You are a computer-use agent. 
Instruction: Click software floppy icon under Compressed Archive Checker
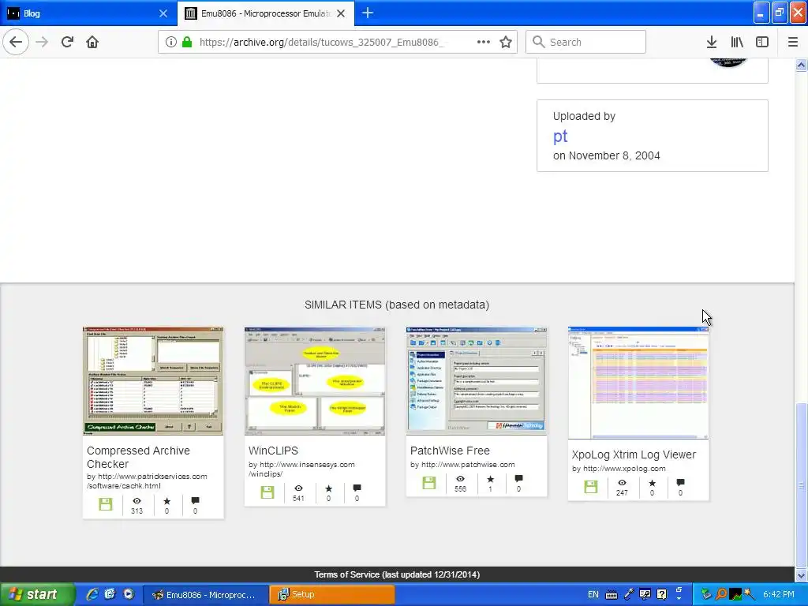pos(106,504)
